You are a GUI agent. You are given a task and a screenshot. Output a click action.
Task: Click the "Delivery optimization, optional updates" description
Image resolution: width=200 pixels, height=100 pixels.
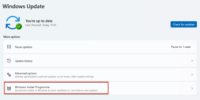(54, 77)
